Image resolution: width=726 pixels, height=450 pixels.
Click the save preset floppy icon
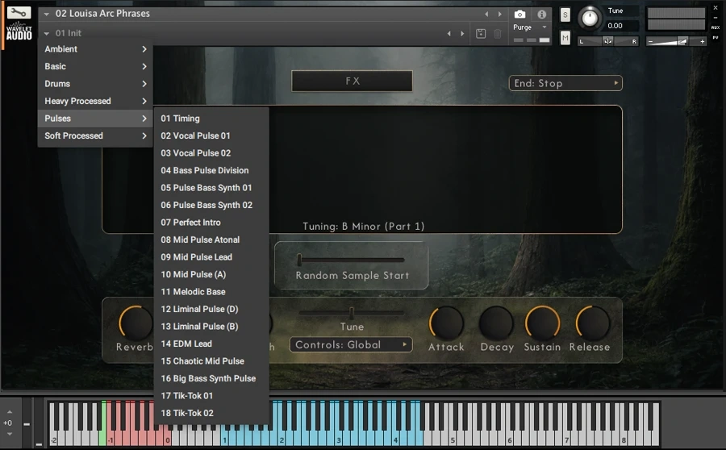481,33
